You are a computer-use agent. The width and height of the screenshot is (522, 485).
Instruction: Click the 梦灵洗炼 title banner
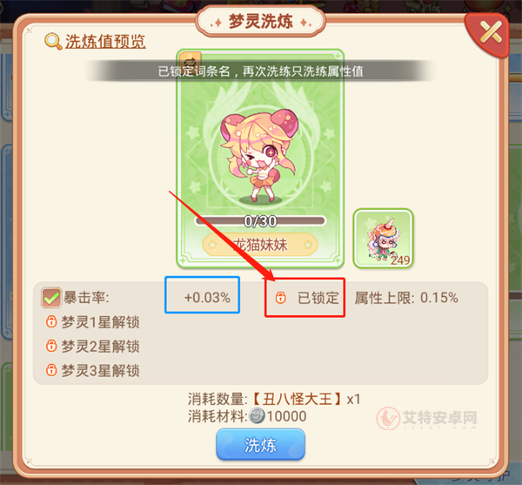point(260,22)
